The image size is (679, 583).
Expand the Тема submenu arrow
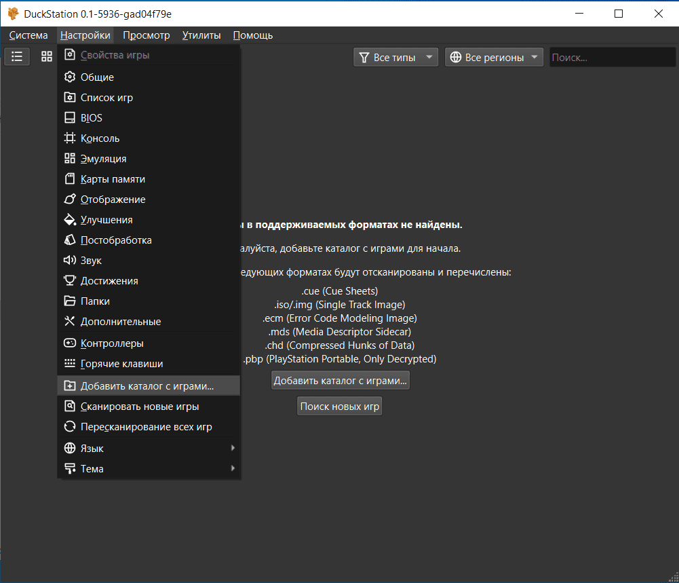click(x=233, y=468)
